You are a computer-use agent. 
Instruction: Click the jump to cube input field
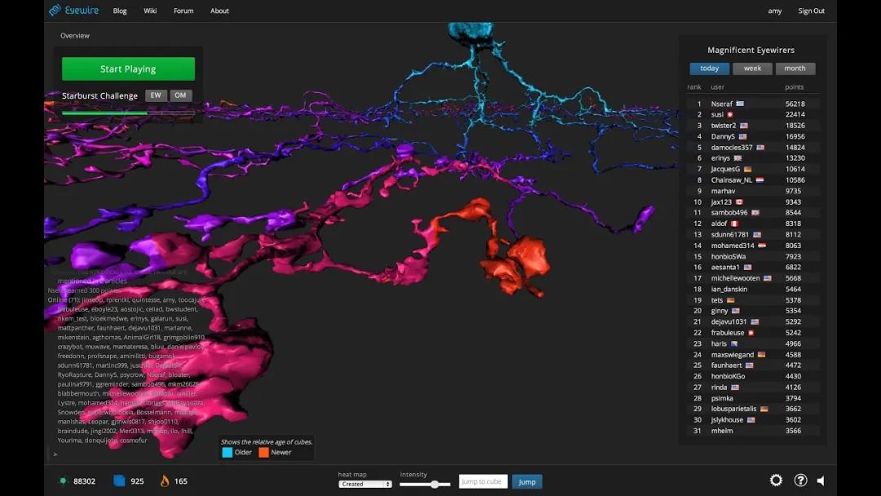pyautogui.click(x=483, y=481)
